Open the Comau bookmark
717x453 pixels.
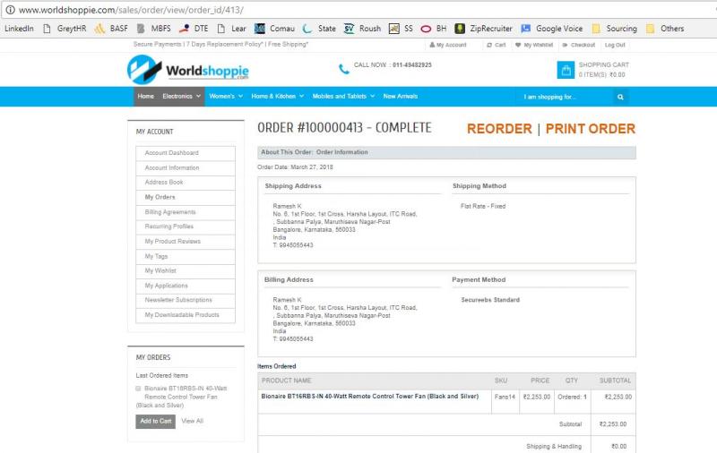pyautogui.click(x=274, y=29)
